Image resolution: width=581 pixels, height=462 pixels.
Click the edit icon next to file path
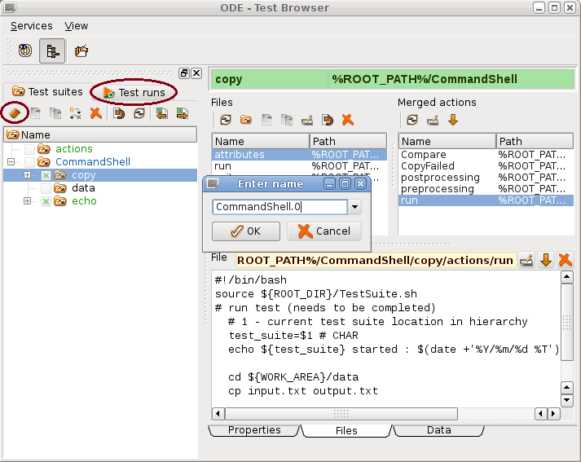click(526, 260)
